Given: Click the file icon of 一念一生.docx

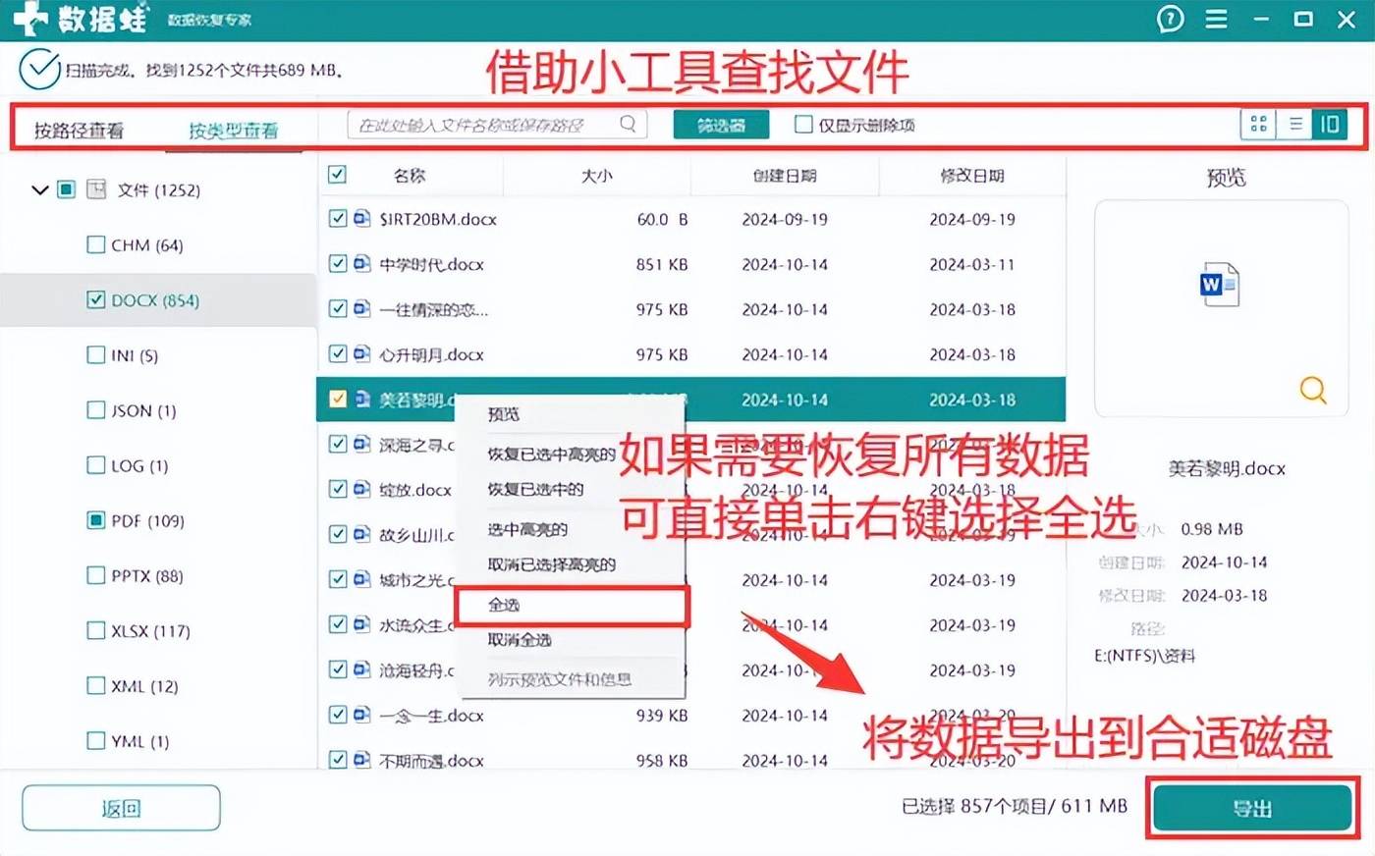Looking at the screenshot, I should tap(361, 715).
